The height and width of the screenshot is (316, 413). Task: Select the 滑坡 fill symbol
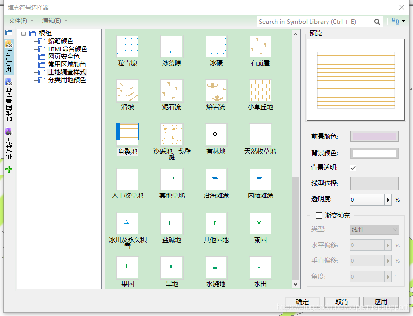pyautogui.click(x=127, y=90)
